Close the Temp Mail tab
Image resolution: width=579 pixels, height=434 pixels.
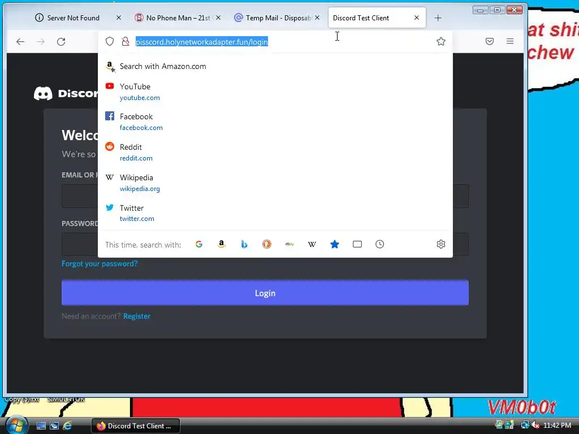tap(317, 18)
